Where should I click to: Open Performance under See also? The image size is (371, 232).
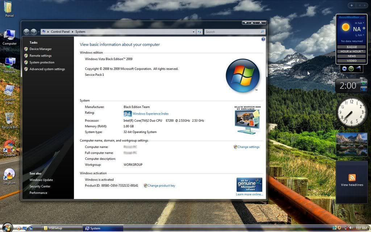pos(38,193)
